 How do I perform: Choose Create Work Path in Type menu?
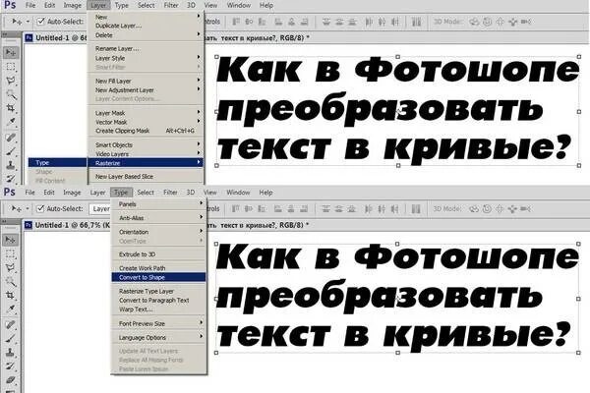(158, 268)
